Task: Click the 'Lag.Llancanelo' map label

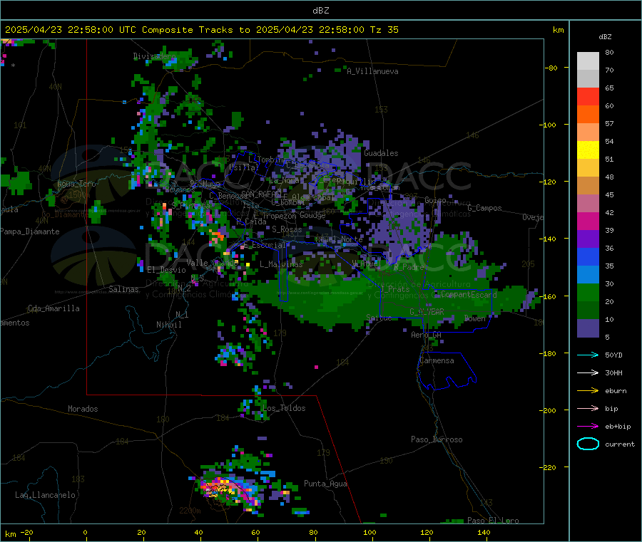Action: coord(45,495)
